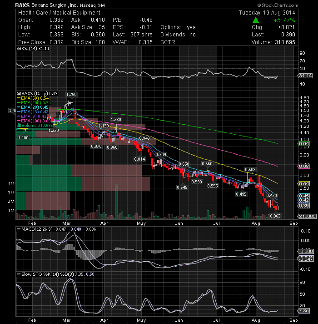318x324 pixels.
Task: Click the Ask value 0.410
Action: pos(98,20)
